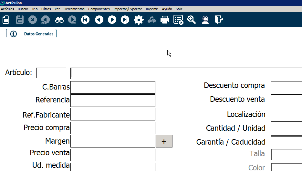Go to the previous record

(x=99, y=20)
